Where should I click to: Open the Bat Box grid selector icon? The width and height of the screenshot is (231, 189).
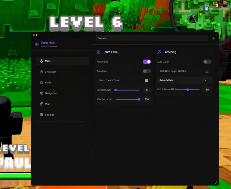207,71
